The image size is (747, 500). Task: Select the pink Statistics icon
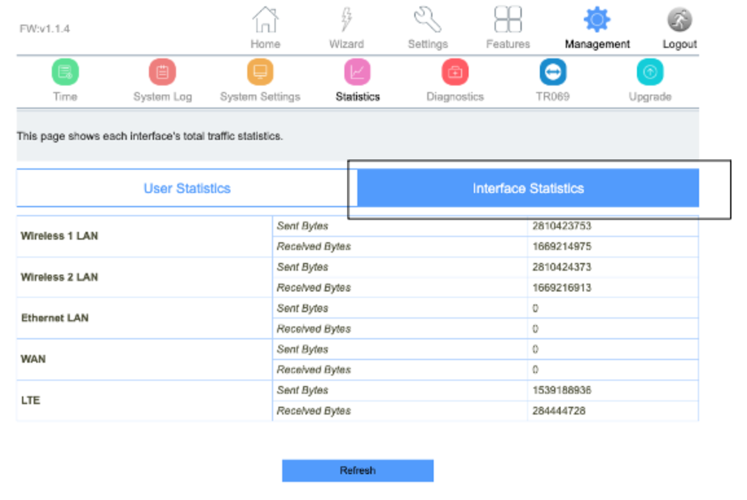[x=357, y=72]
